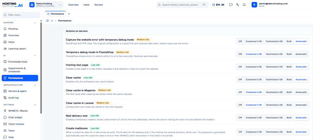313x140 pixels.
Task: Set Capture website error to Off
Action: [240, 41]
